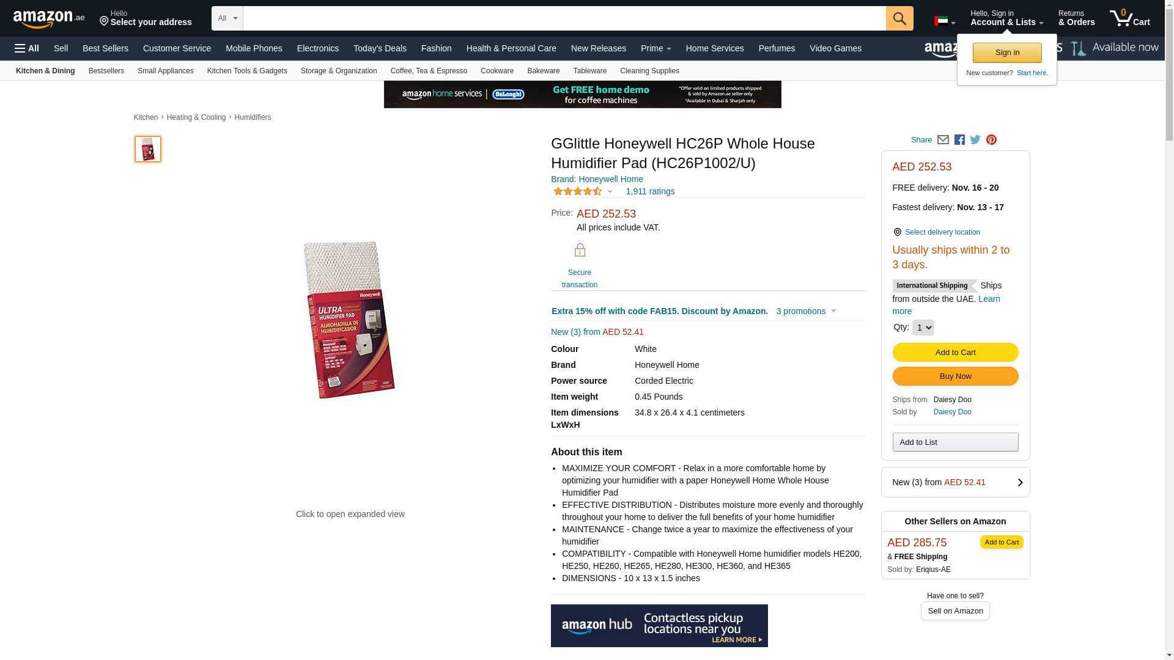Select the humidifier pad product thumbnail
Viewport: 1174px width, 660px height.
148,149
